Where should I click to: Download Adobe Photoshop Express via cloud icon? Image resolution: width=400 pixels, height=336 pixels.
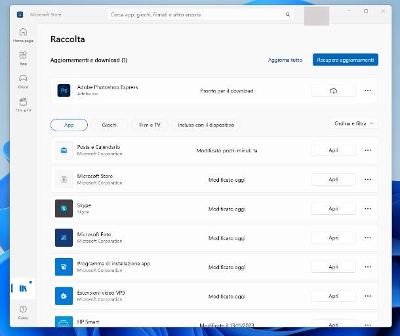click(x=333, y=91)
